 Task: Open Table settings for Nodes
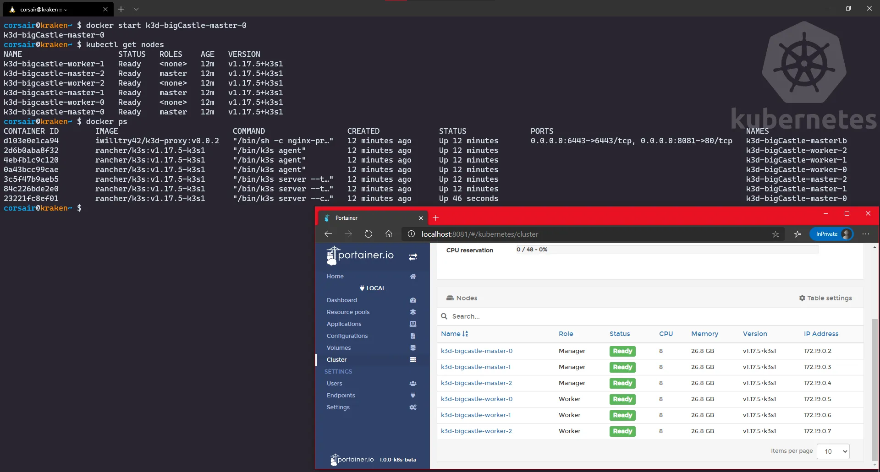[x=825, y=298]
